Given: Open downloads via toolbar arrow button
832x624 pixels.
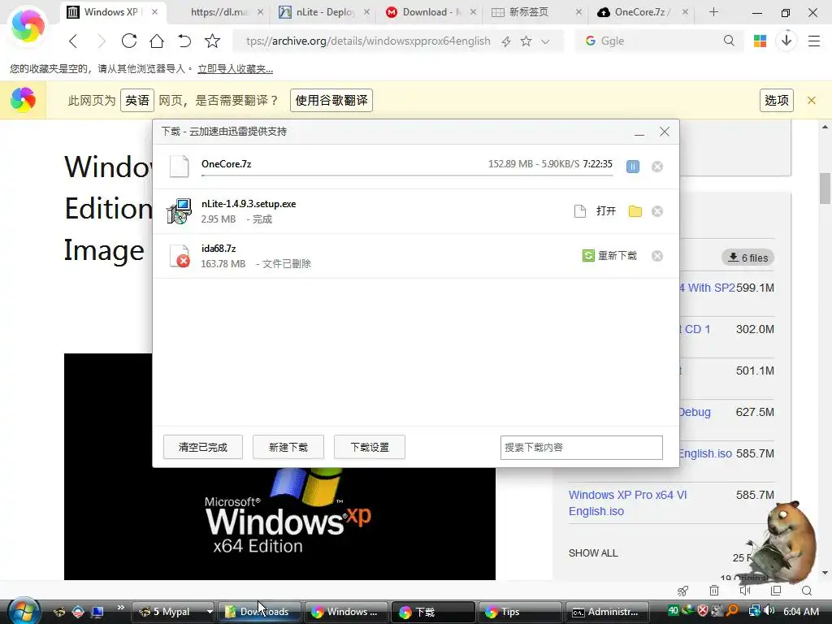Looking at the screenshot, I should 786,41.
